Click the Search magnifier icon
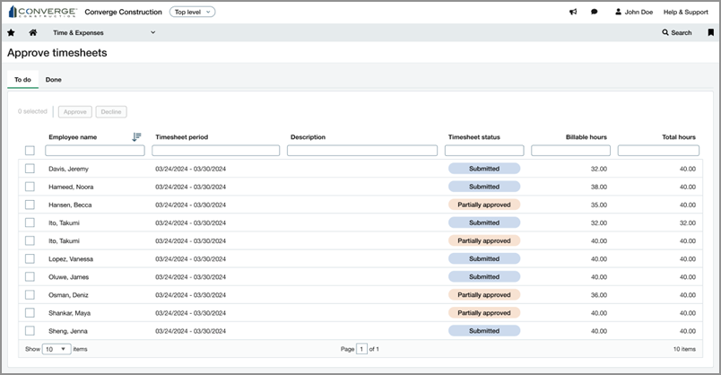 665,32
